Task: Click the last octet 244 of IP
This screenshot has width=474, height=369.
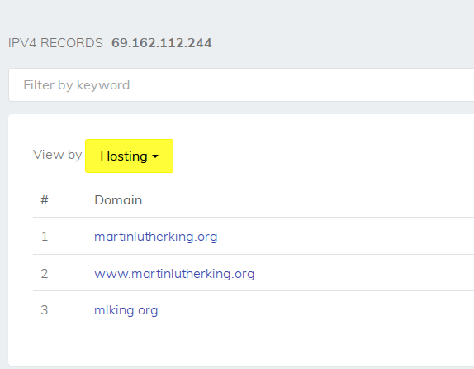Action: [200, 43]
